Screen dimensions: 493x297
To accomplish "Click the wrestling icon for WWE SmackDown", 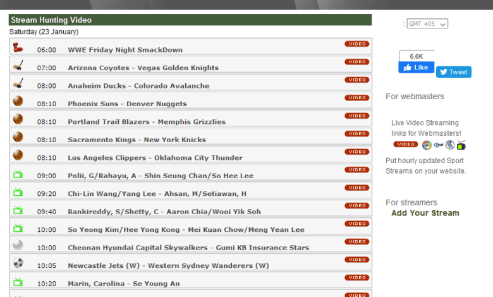I will [x=18, y=47].
